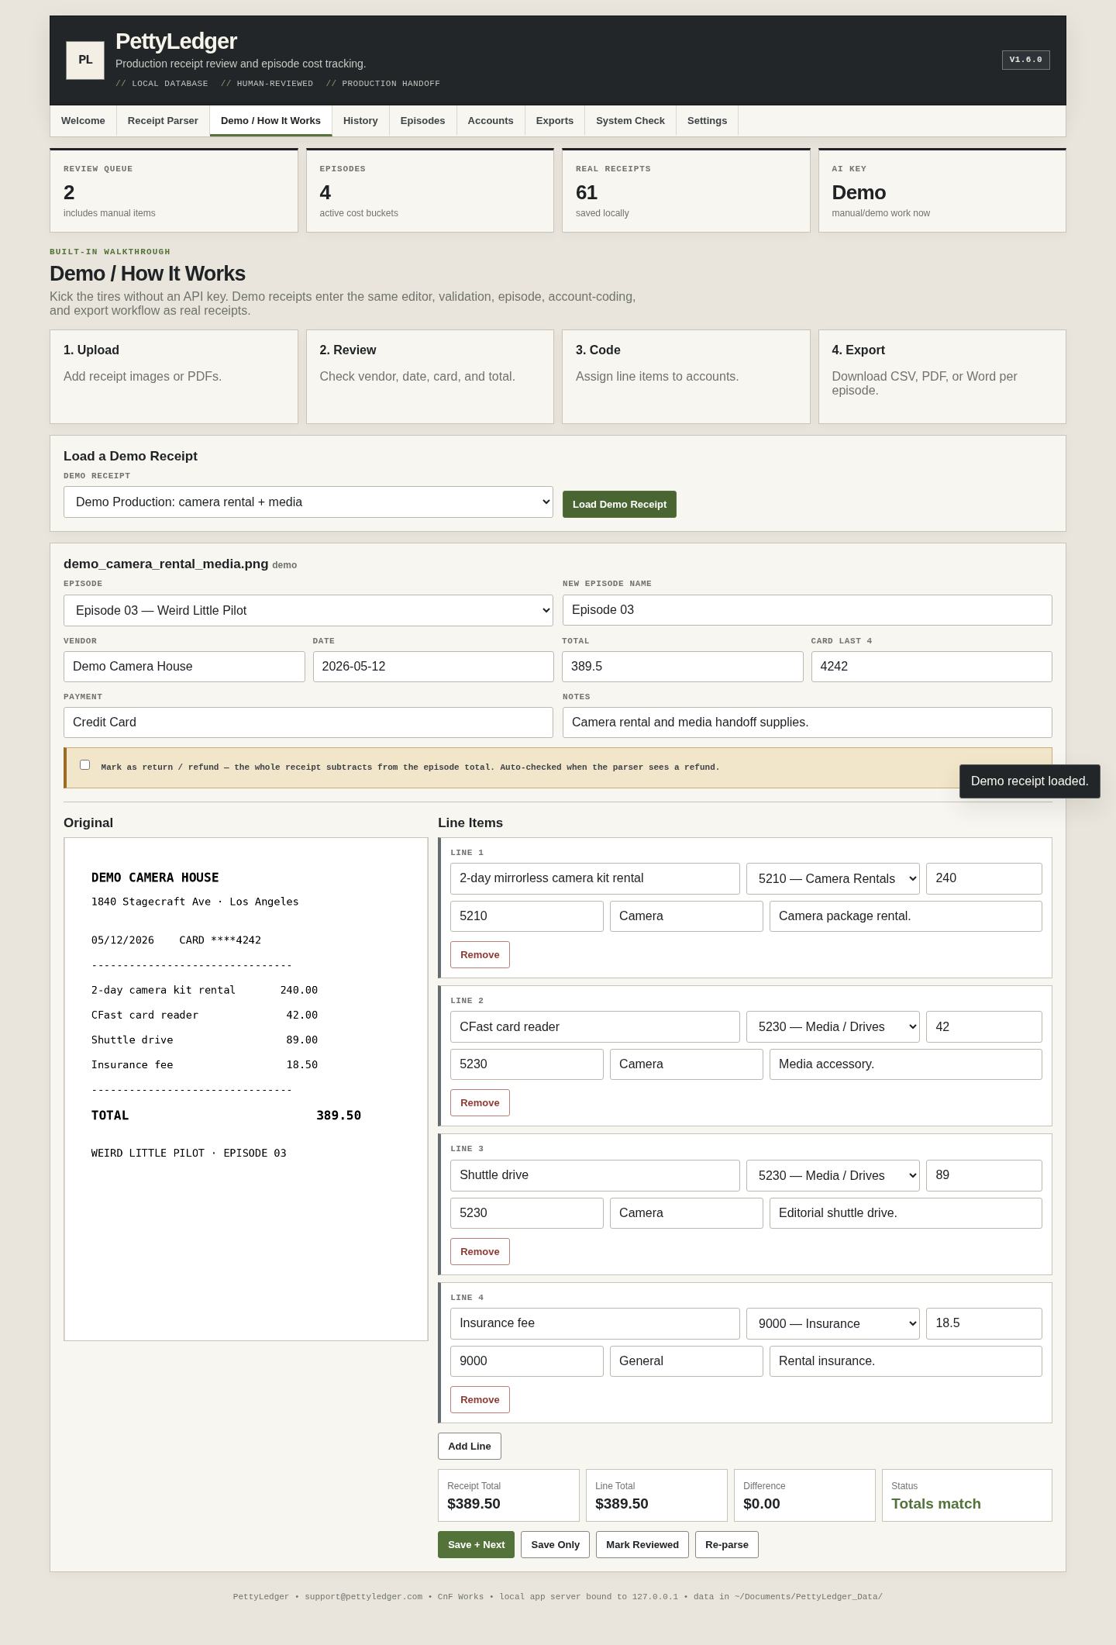Click the V1.6.0 version badge
Image resolution: width=1116 pixels, height=1645 pixels.
(x=1025, y=60)
